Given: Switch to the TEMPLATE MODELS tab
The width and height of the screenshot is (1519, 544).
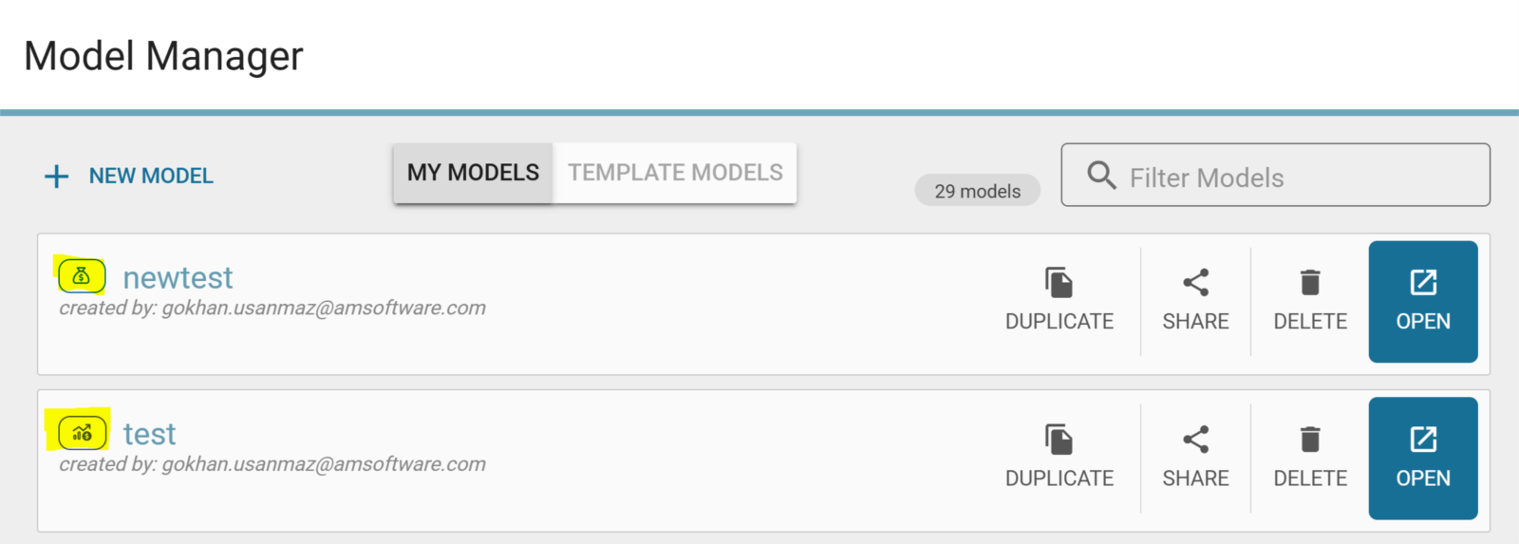Looking at the screenshot, I should (675, 173).
